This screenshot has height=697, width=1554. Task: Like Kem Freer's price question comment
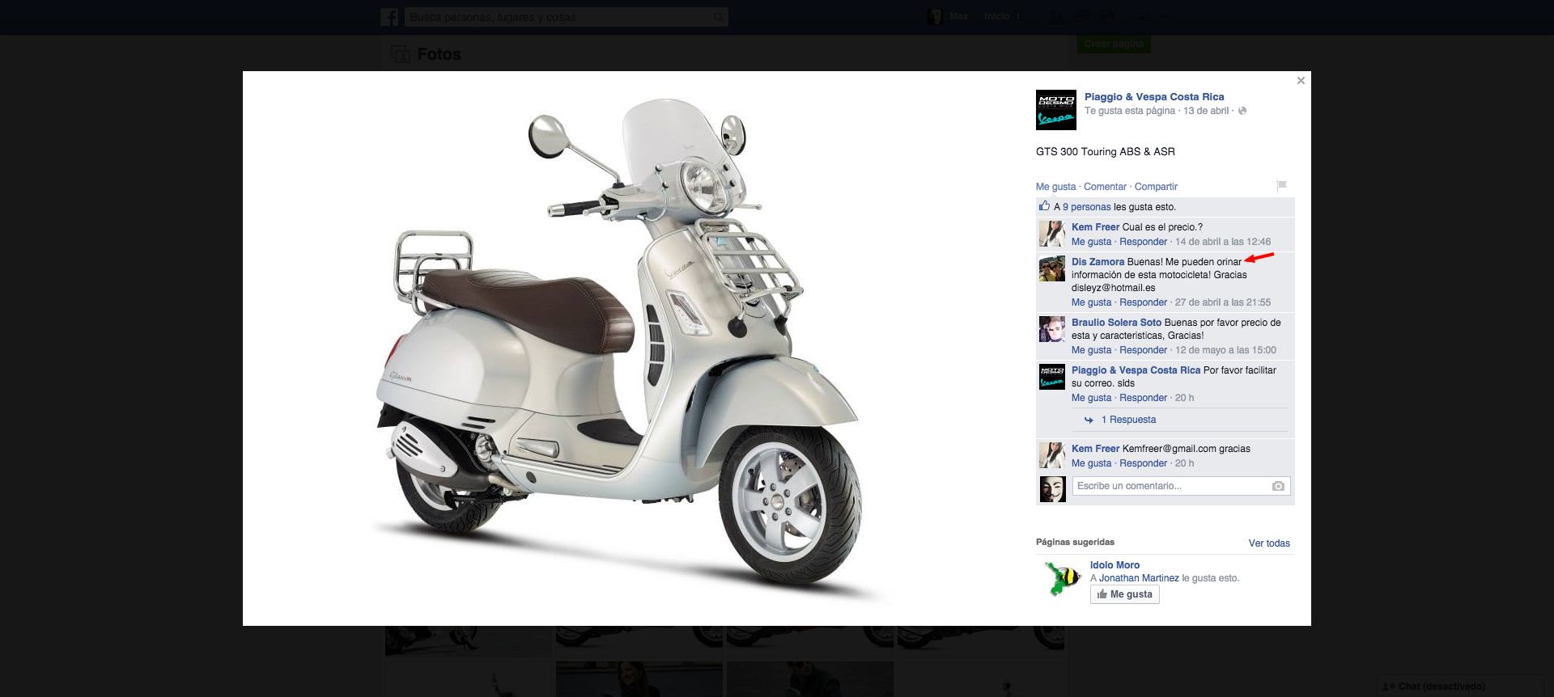tap(1091, 242)
